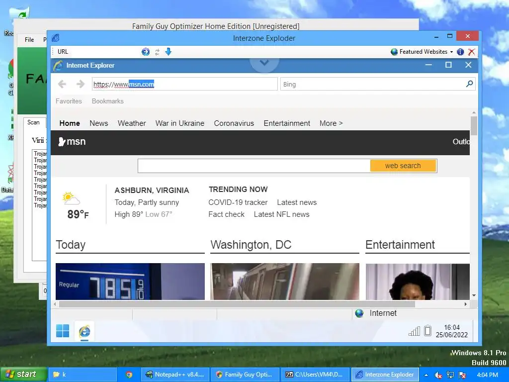Viewport: 509px width, 382px height.
Task: Click the Interzone Exploder title bar icon
Action: (56, 38)
